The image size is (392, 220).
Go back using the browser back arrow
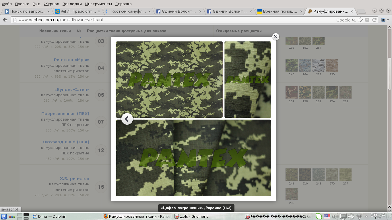click(x=5, y=20)
